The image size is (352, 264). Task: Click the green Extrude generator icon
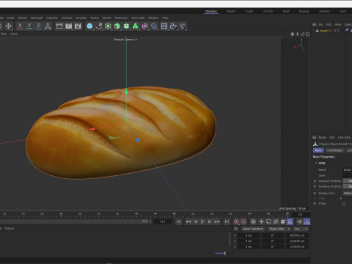coord(117,26)
